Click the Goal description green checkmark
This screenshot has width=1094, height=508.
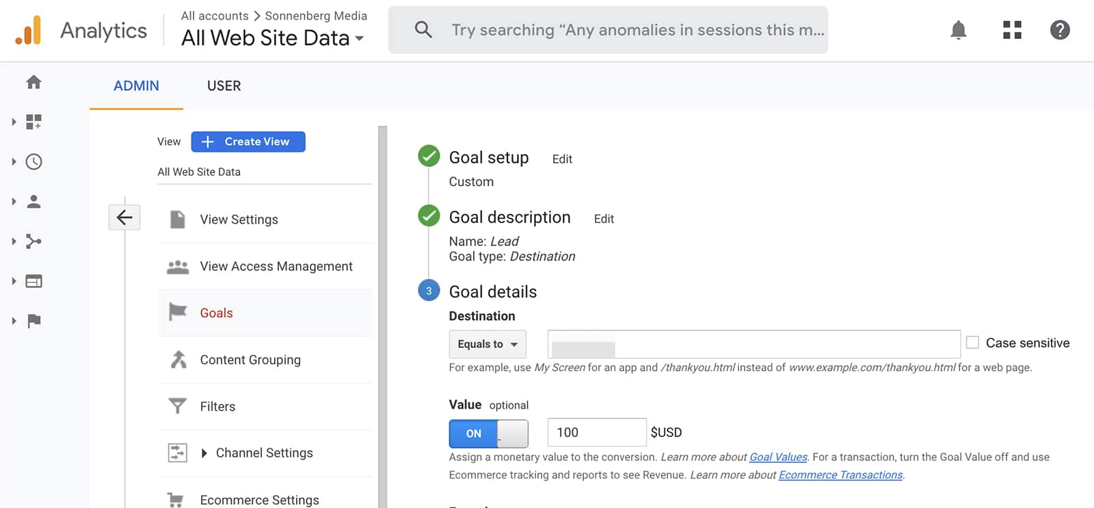(429, 215)
